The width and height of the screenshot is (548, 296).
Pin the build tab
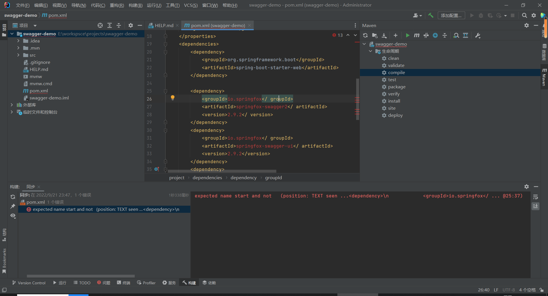click(x=13, y=206)
